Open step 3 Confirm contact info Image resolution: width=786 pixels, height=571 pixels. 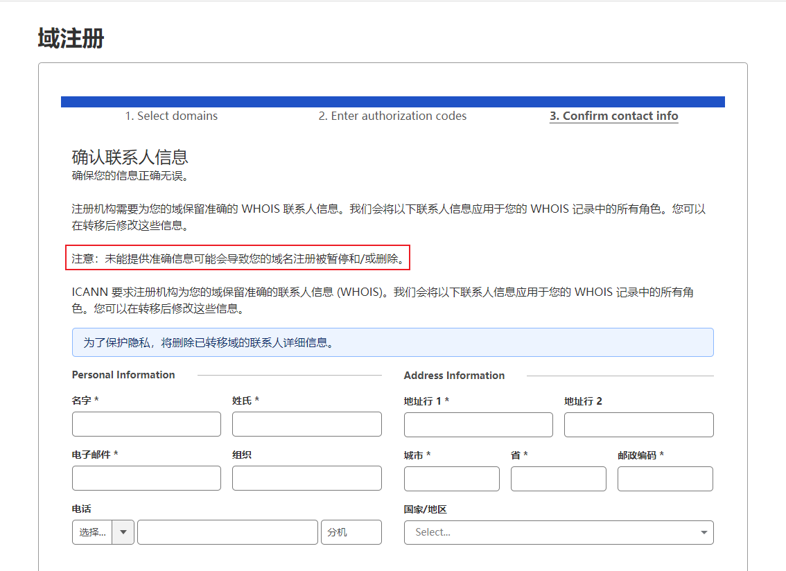613,116
